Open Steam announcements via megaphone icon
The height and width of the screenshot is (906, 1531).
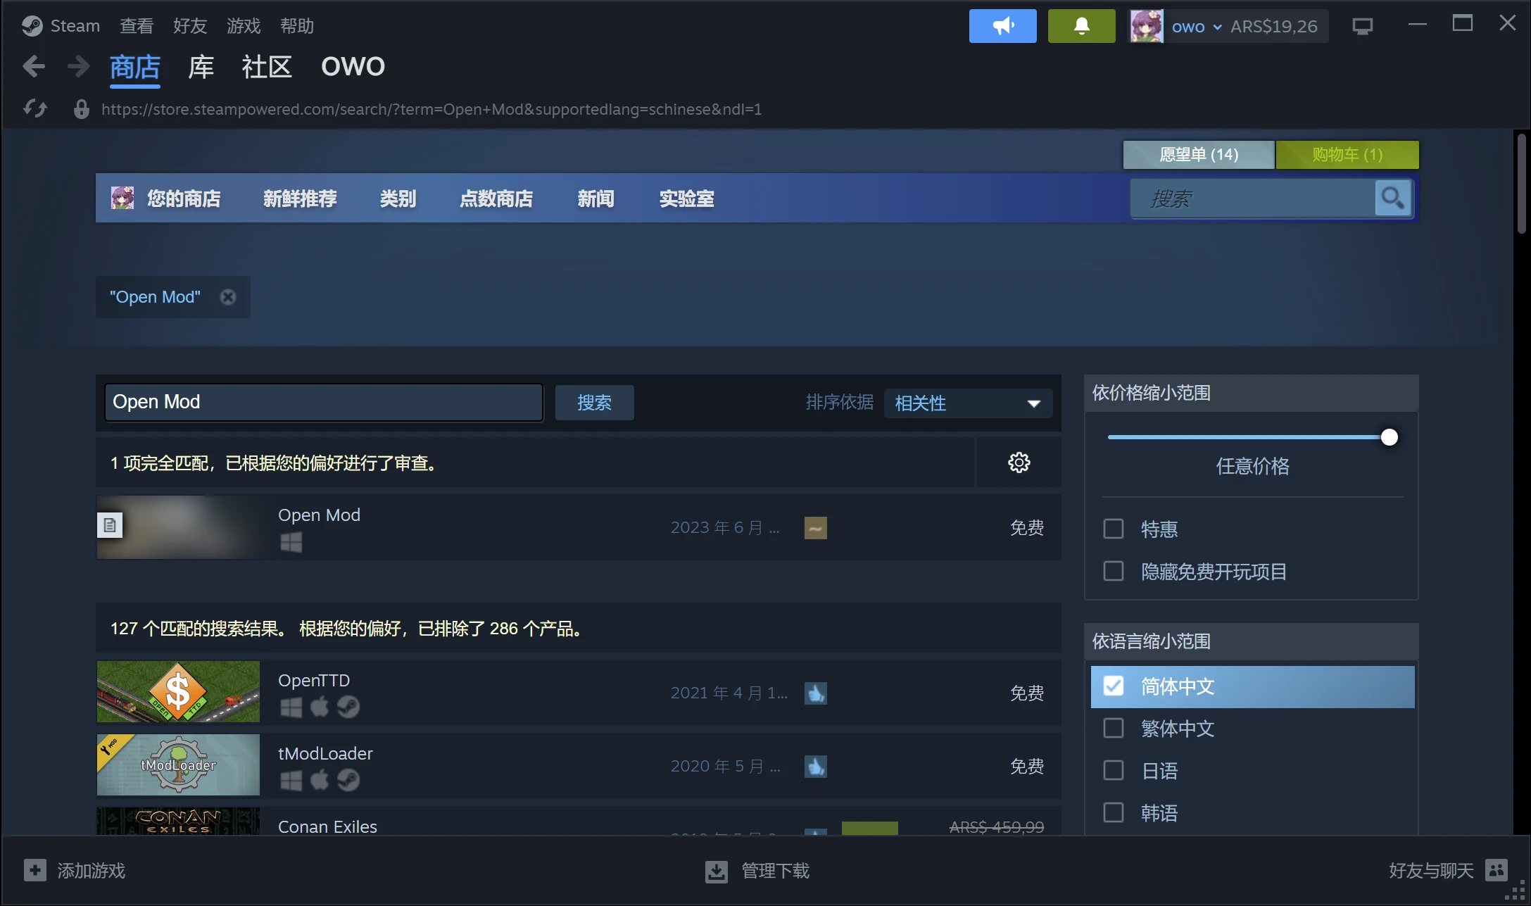(x=1002, y=25)
